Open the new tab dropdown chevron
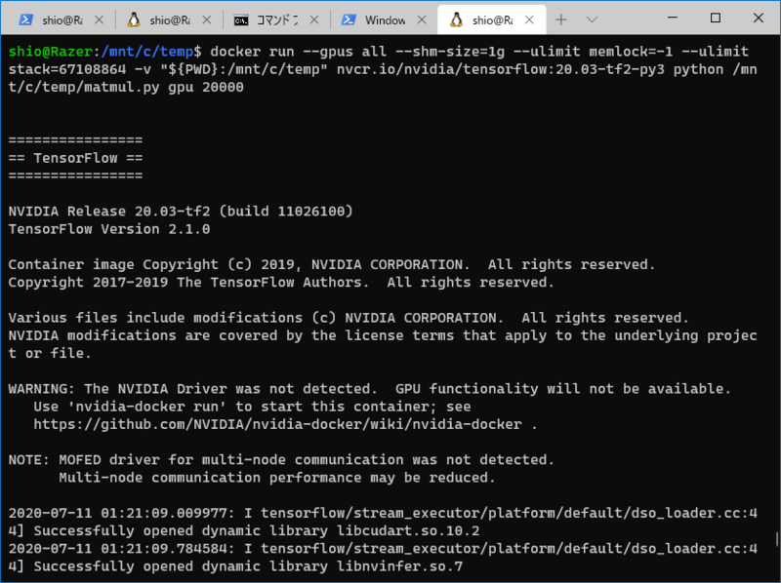This screenshot has height=583, width=781. point(594,18)
